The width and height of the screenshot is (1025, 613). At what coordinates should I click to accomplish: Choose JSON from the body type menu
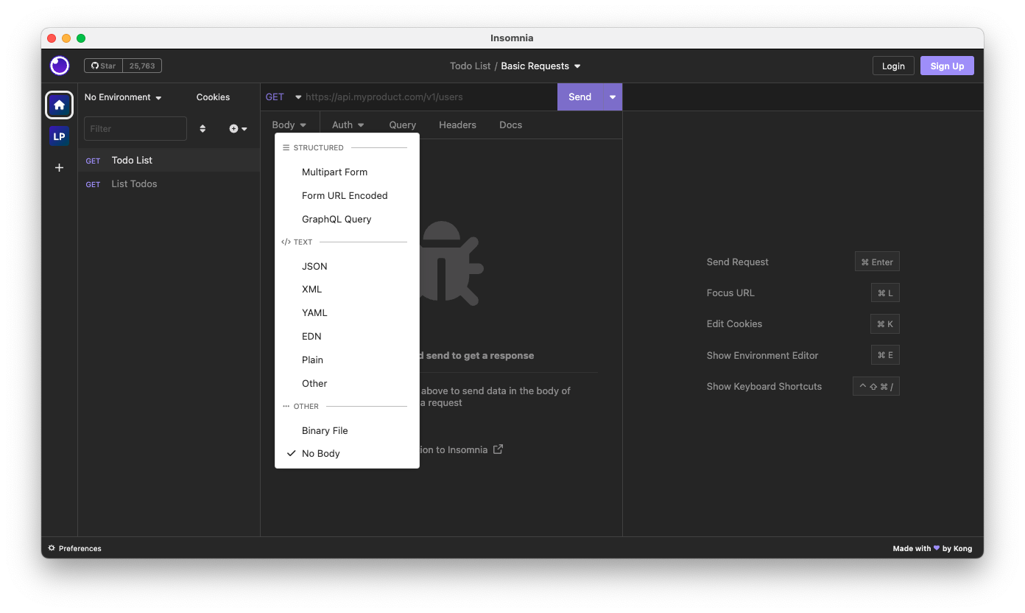314,266
